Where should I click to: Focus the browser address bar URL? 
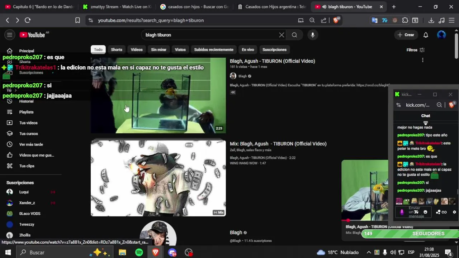tap(151, 20)
